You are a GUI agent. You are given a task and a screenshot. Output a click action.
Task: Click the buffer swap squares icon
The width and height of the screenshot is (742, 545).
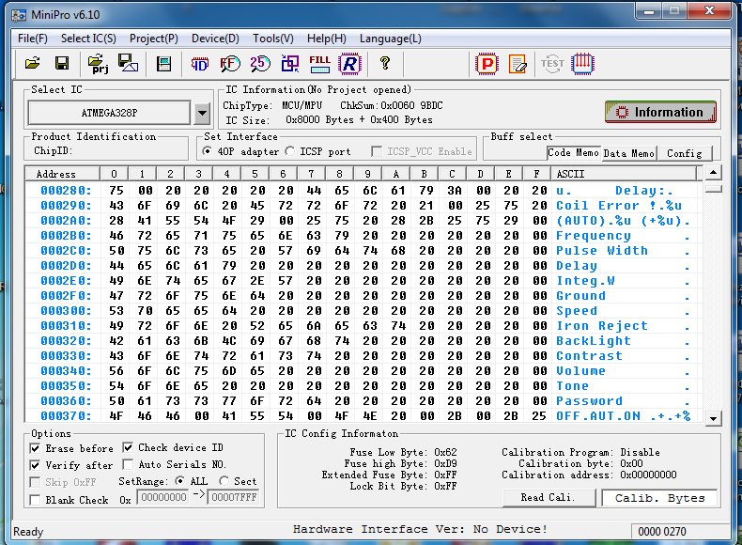(x=290, y=64)
